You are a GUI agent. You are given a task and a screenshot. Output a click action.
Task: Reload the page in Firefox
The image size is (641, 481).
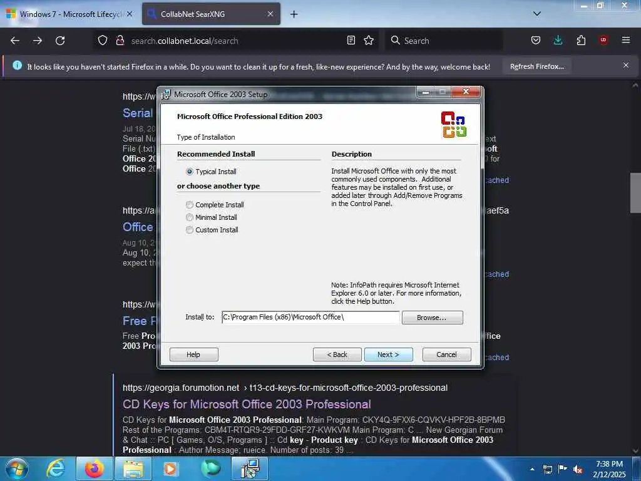click(x=60, y=41)
